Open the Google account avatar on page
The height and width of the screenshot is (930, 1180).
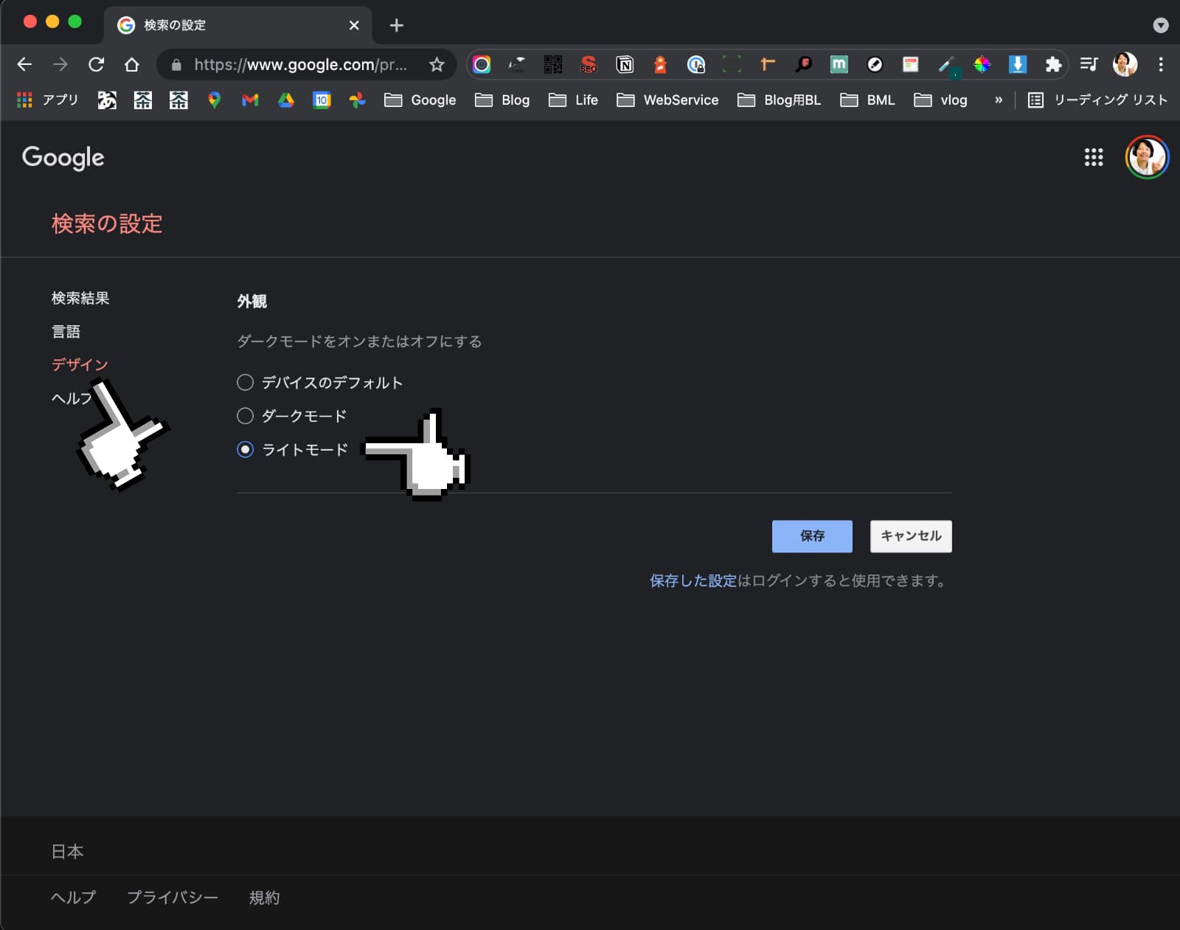coord(1147,157)
